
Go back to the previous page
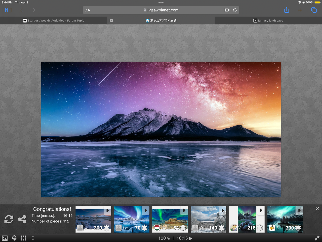click(21, 10)
